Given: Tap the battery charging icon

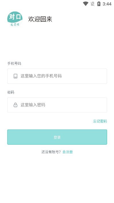Looking at the screenshot, I should 99,4.
